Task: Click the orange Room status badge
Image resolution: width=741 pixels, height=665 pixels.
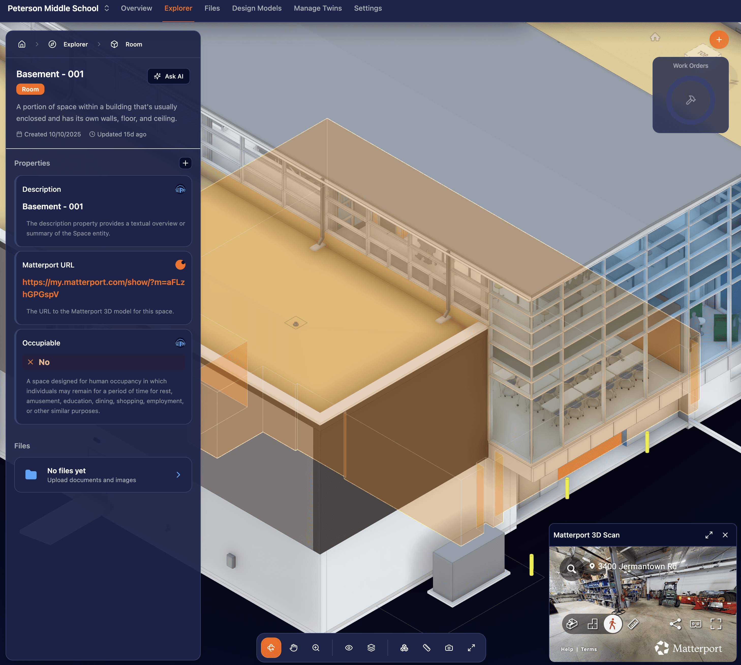Action: (30, 89)
